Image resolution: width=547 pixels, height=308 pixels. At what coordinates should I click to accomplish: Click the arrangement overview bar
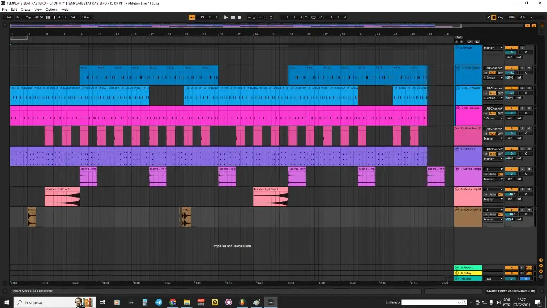pyautogui.click(x=236, y=26)
